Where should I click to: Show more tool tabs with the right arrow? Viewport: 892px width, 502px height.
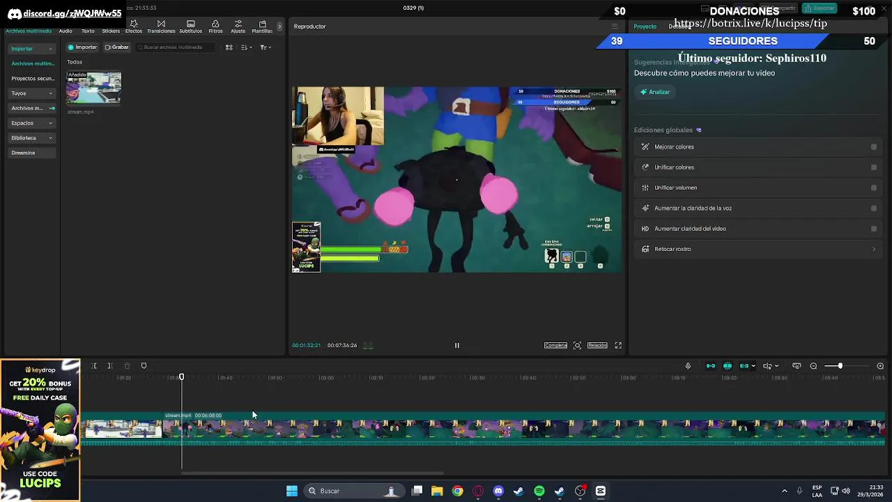(x=279, y=26)
